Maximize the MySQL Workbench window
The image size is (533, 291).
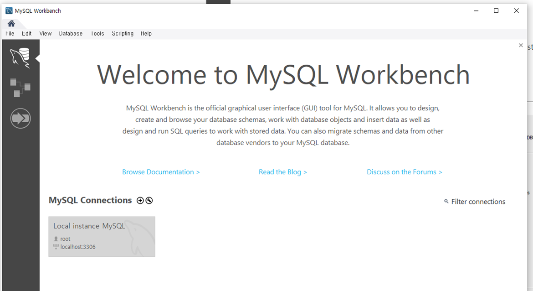[496, 10]
